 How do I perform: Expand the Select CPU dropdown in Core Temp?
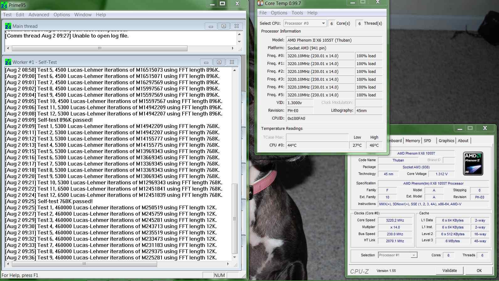[x=323, y=23]
